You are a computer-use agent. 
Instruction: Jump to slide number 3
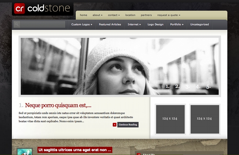coord(187,87)
